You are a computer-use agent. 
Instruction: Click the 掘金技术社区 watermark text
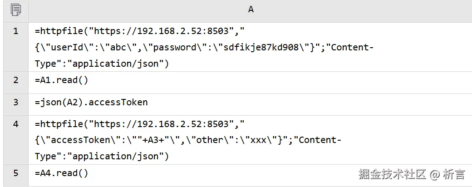tap(392, 174)
